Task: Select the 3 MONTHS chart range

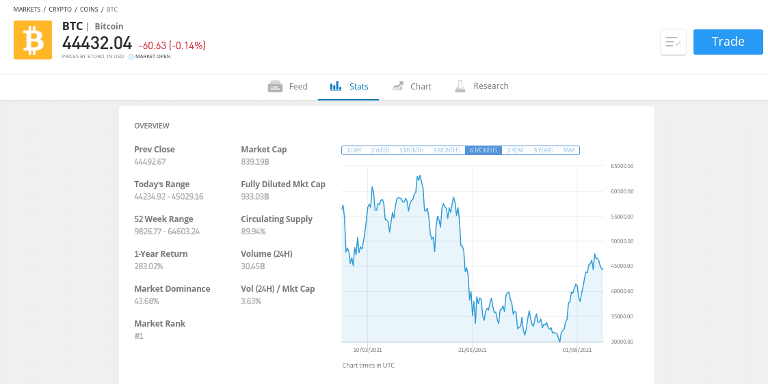Action: tap(447, 150)
